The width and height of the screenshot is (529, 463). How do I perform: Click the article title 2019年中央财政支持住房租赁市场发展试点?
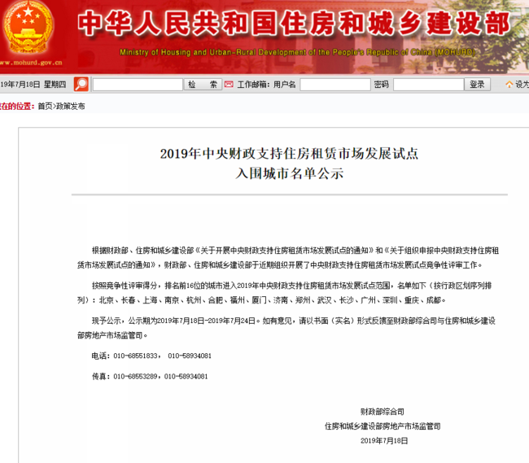[x=289, y=154]
